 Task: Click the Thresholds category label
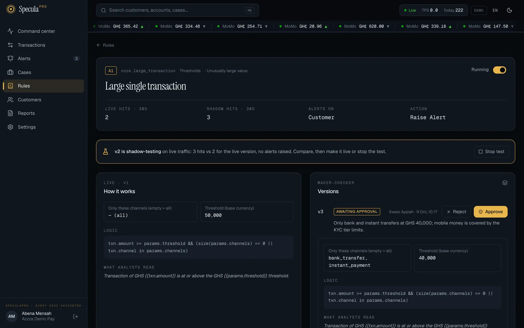[190, 71]
